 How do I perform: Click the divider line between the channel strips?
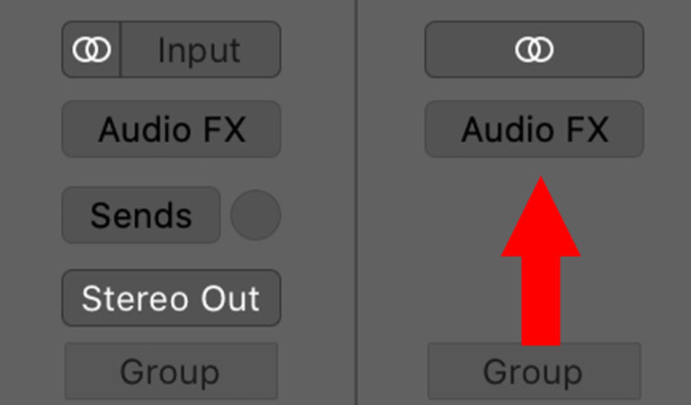(x=356, y=202)
